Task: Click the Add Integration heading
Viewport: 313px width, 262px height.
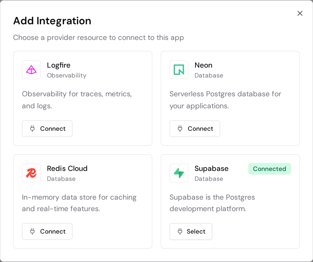Action: (x=52, y=21)
